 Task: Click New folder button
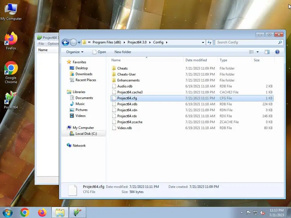click(123, 52)
